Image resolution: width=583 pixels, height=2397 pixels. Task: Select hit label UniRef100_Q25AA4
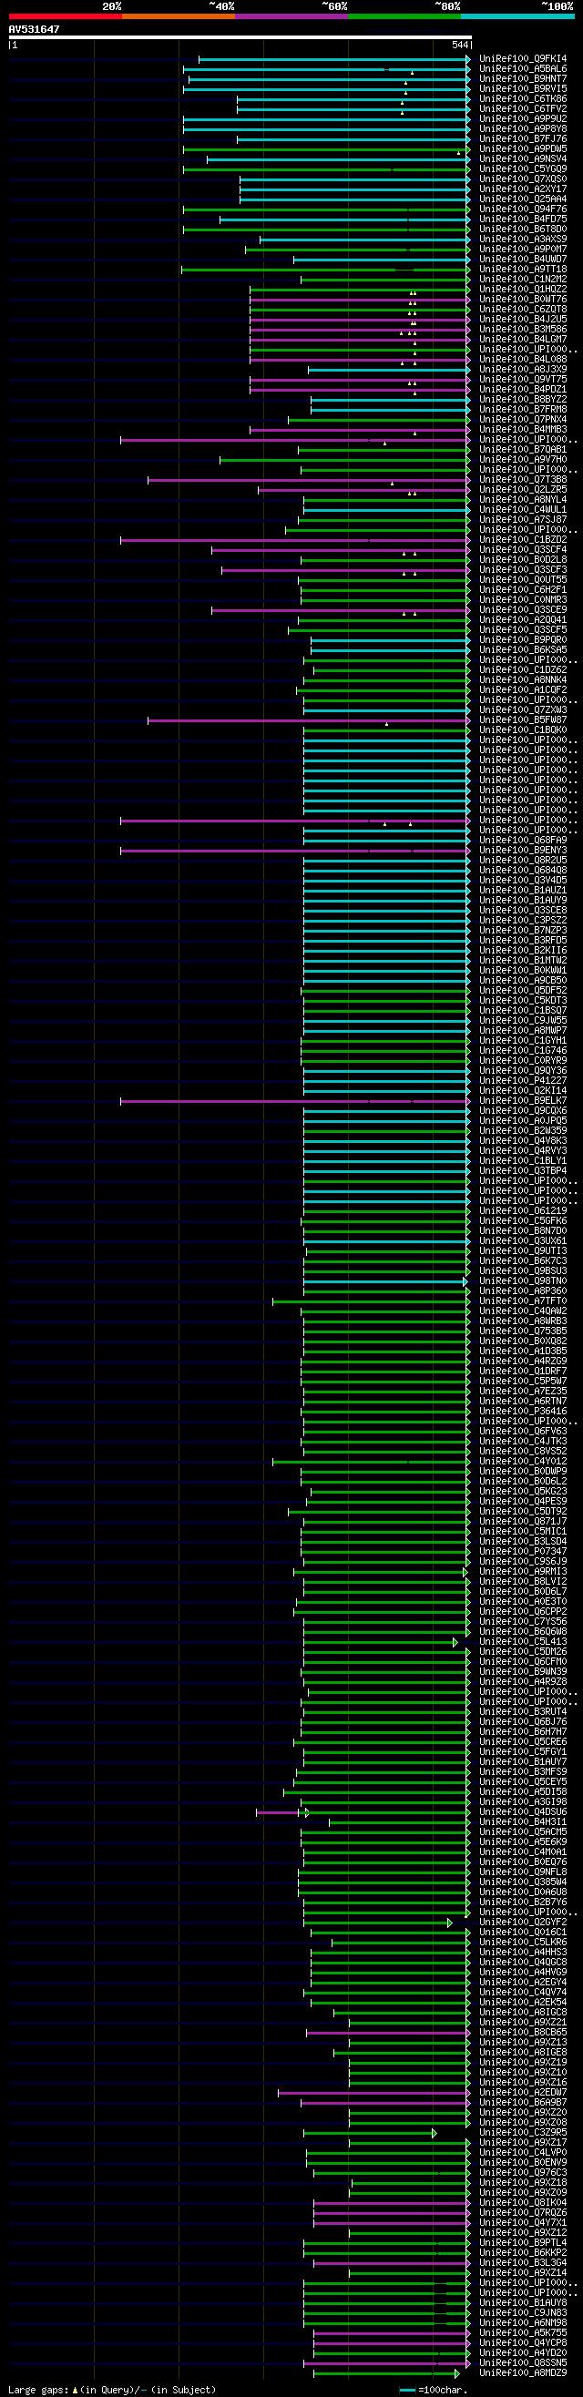(x=523, y=199)
